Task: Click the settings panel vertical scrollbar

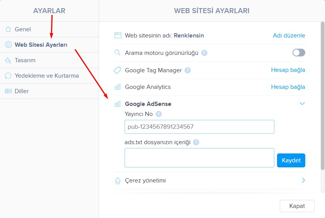Action: click(322, 97)
